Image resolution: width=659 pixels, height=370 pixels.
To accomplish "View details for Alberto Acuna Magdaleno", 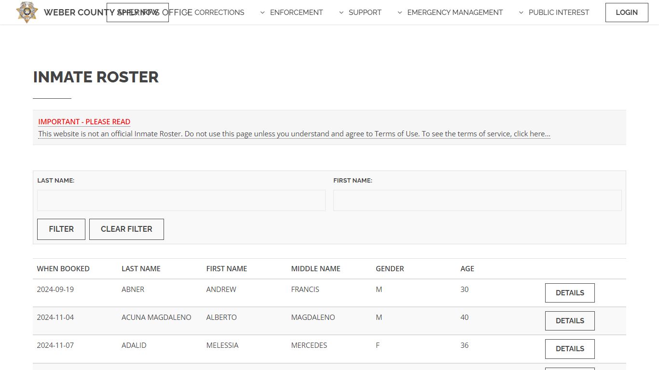I will point(570,321).
